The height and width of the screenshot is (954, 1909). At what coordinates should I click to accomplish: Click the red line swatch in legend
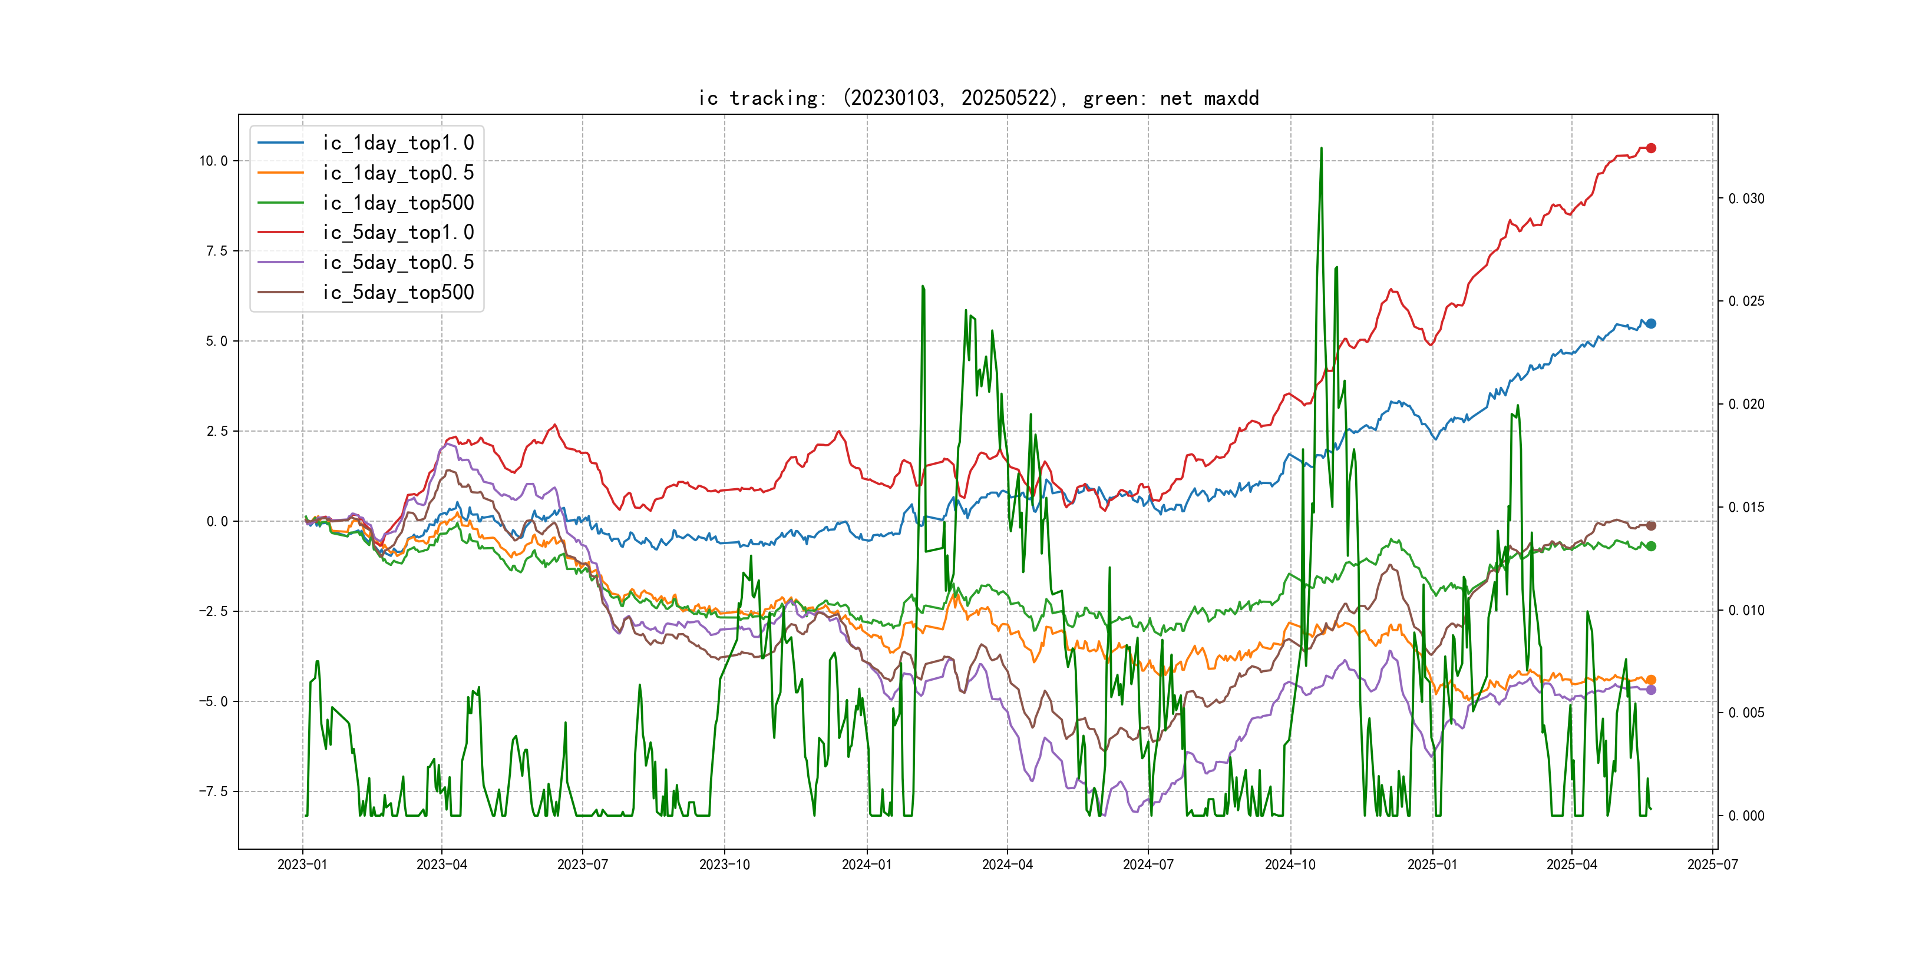tap(280, 233)
